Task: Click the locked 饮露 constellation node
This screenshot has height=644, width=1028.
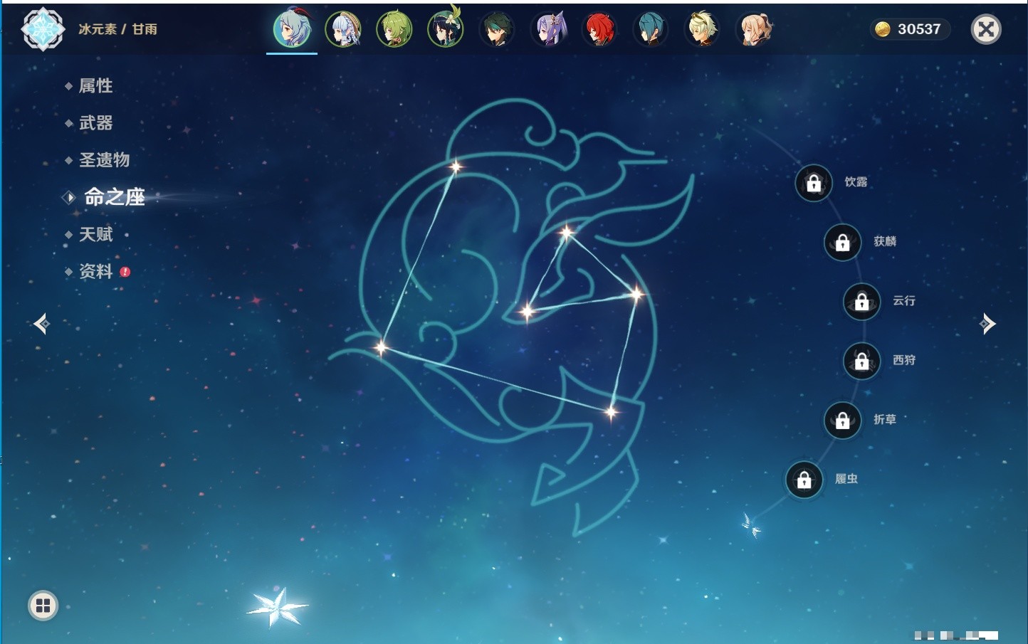Action: 814,183
